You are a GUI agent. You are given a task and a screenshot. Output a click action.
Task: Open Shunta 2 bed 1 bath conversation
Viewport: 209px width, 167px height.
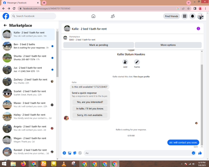[28, 58]
